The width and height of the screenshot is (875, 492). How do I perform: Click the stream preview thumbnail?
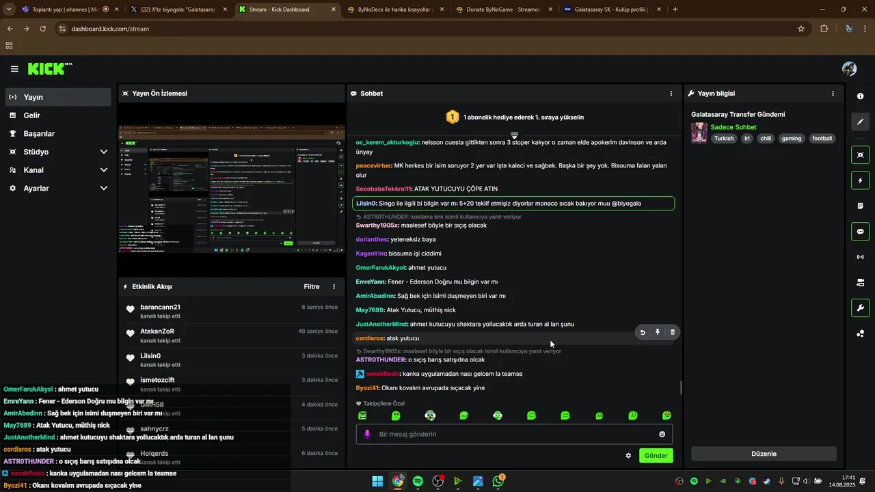point(231,189)
